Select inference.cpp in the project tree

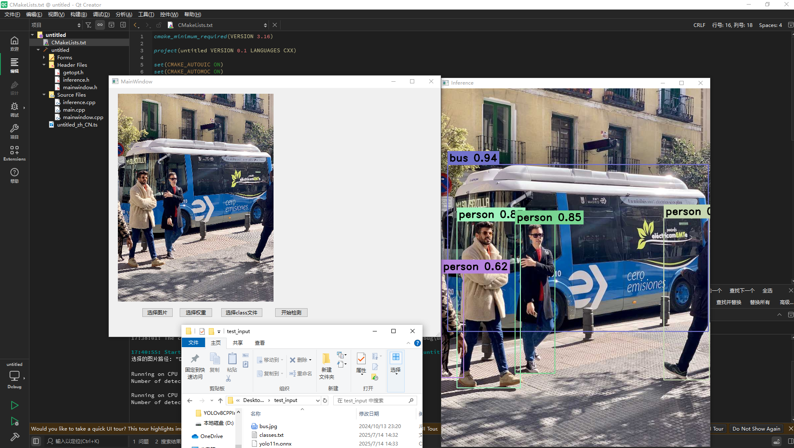[x=79, y=102]
